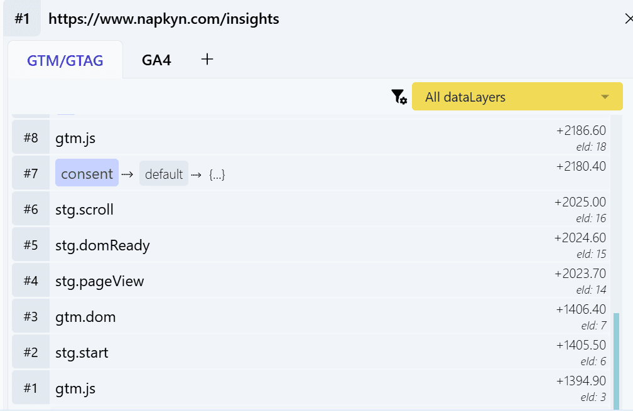Select the GTM/GTAG tab

[x=65, y=59]
